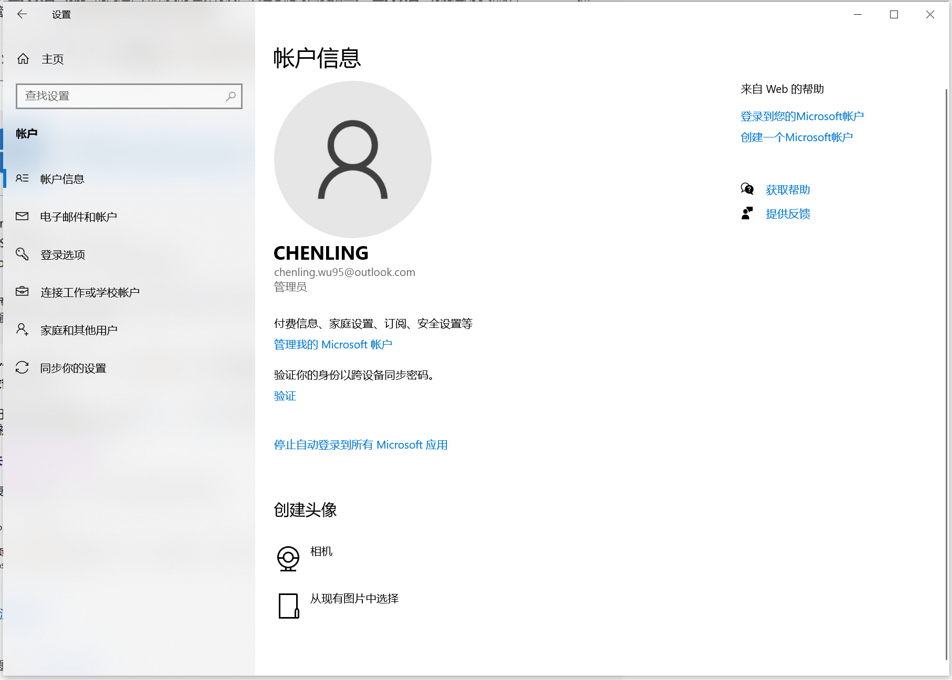Click the vertical scrollbar on the right edge
The image size is (952, 680).
[x=946, y=374]
